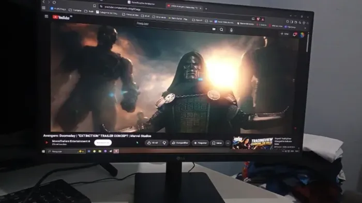Viewport: 362px width, 203px height.
Task: Click the Pergunte button under the video
Action: 200,143
